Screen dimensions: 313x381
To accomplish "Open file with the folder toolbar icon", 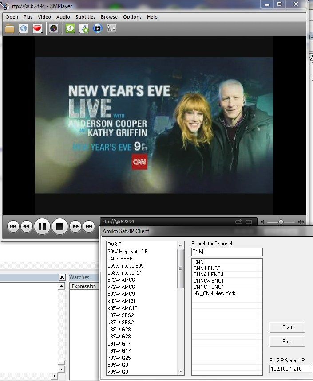I will click(10, 28).
